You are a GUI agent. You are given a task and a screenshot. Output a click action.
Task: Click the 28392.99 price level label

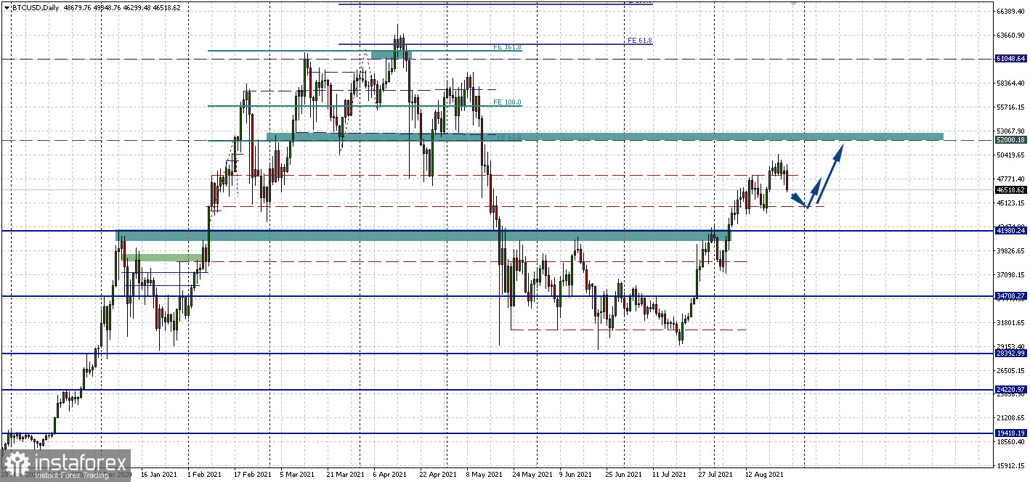(x=1010, y=354)
